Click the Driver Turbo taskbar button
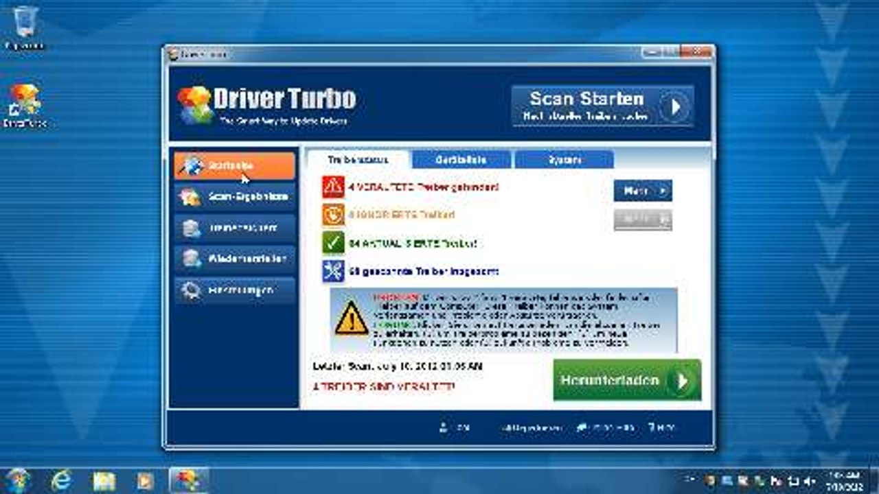This screenshot has width=879, height=494. [x=189, y=480]
